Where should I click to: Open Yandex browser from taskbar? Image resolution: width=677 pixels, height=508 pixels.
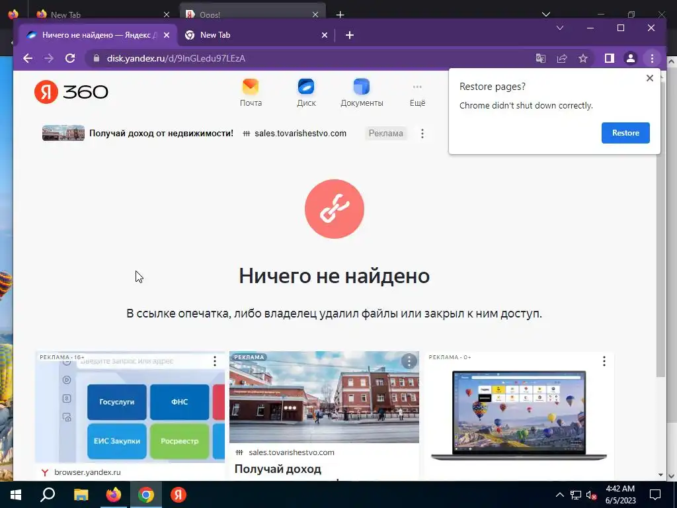pyautogui.click(x=179, y=495)
